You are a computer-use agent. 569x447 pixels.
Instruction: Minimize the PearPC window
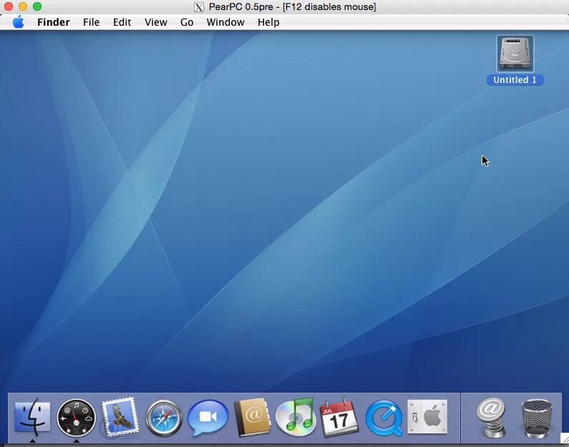(x=23, y=6)
